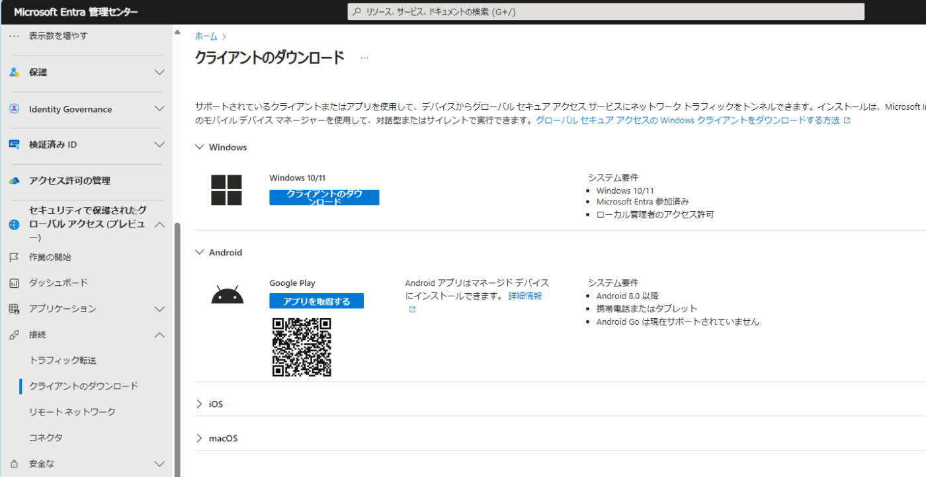The width and height of the screenshot is (926, 477).
Task: Click the flag icon beside 作業の開始
Action: coord(14,257)
